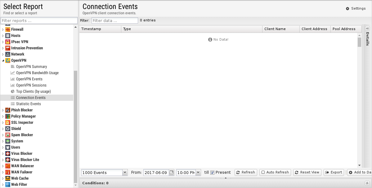The width and height of the screenshot is (372, 188).
Task: Expand the Web Filter category arrow
Action: coord(3,185)
